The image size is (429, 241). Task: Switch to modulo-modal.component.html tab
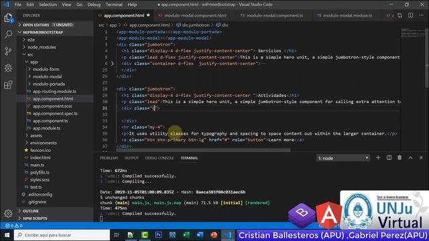tap(195, 15)
